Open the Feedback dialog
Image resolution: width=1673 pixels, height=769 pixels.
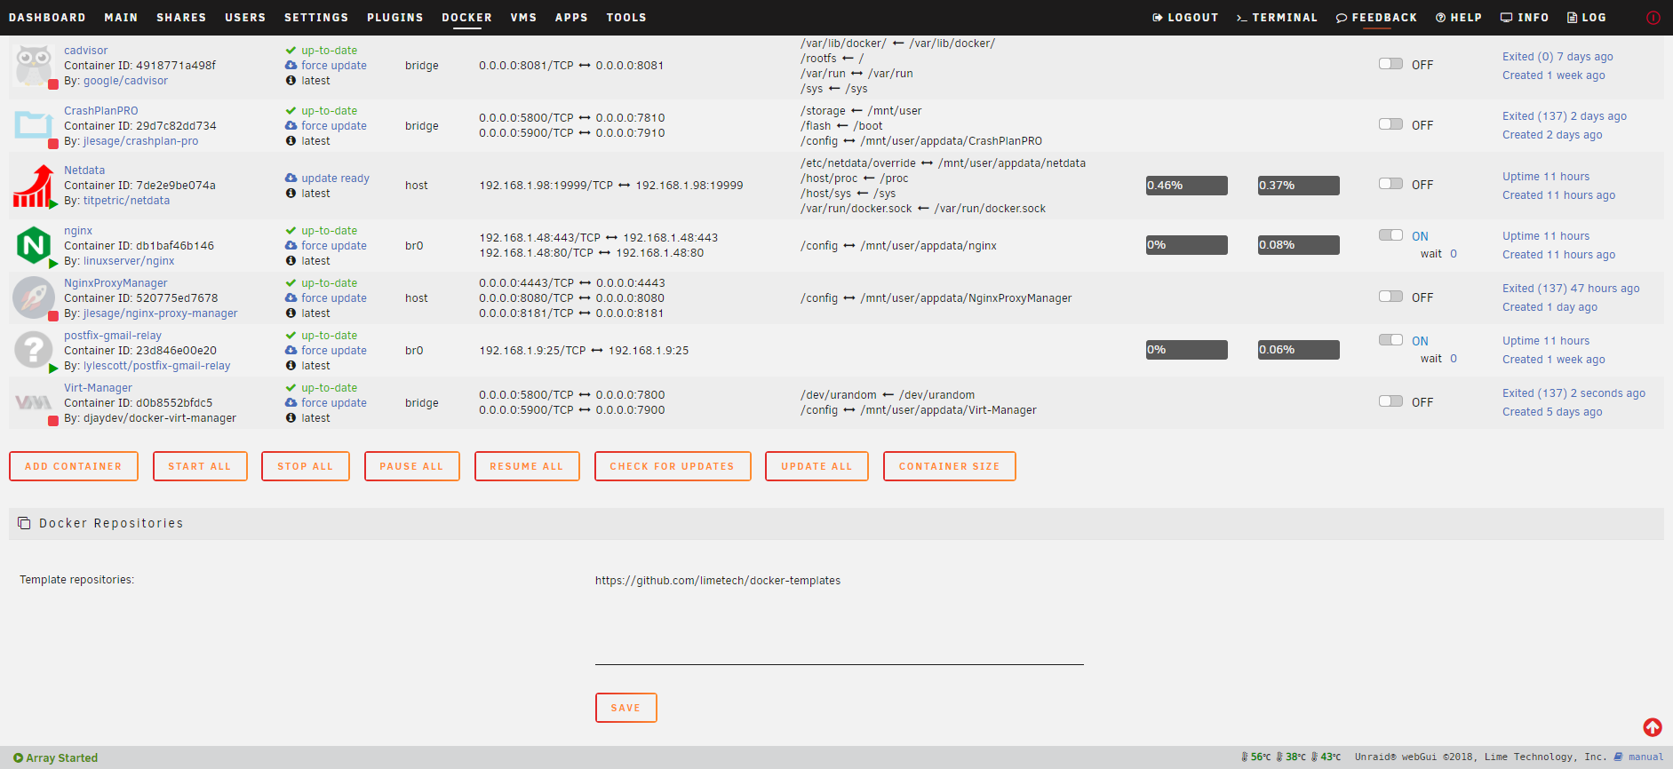pyautogui.click(x=1377, y=18)
